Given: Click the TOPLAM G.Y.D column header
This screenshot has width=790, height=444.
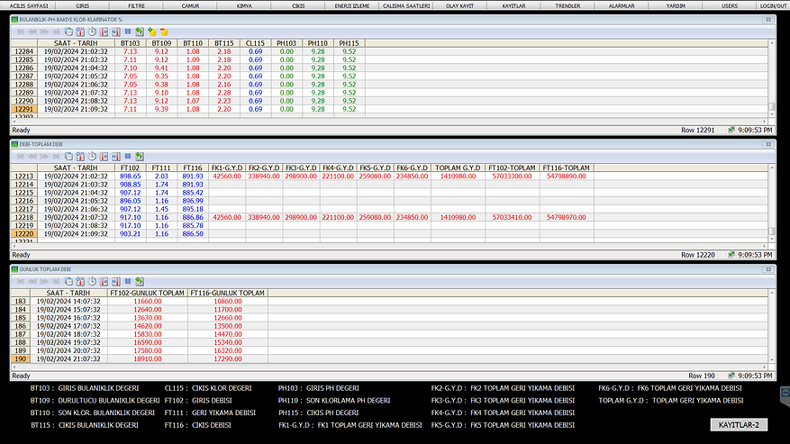Looking at the screenshot, I should coord(459,168).
